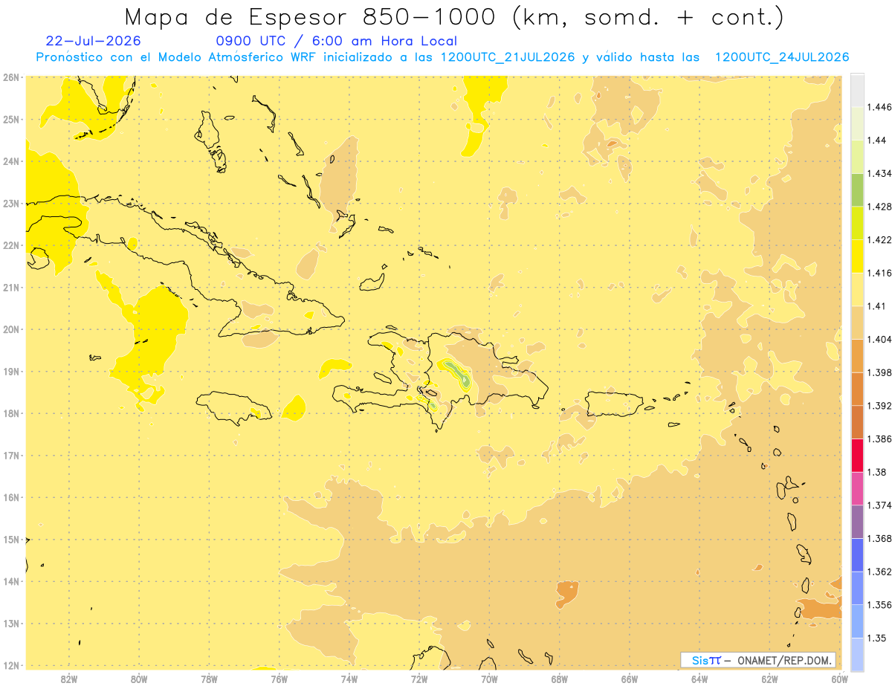Click the 62W longitude label

point(769,679)
